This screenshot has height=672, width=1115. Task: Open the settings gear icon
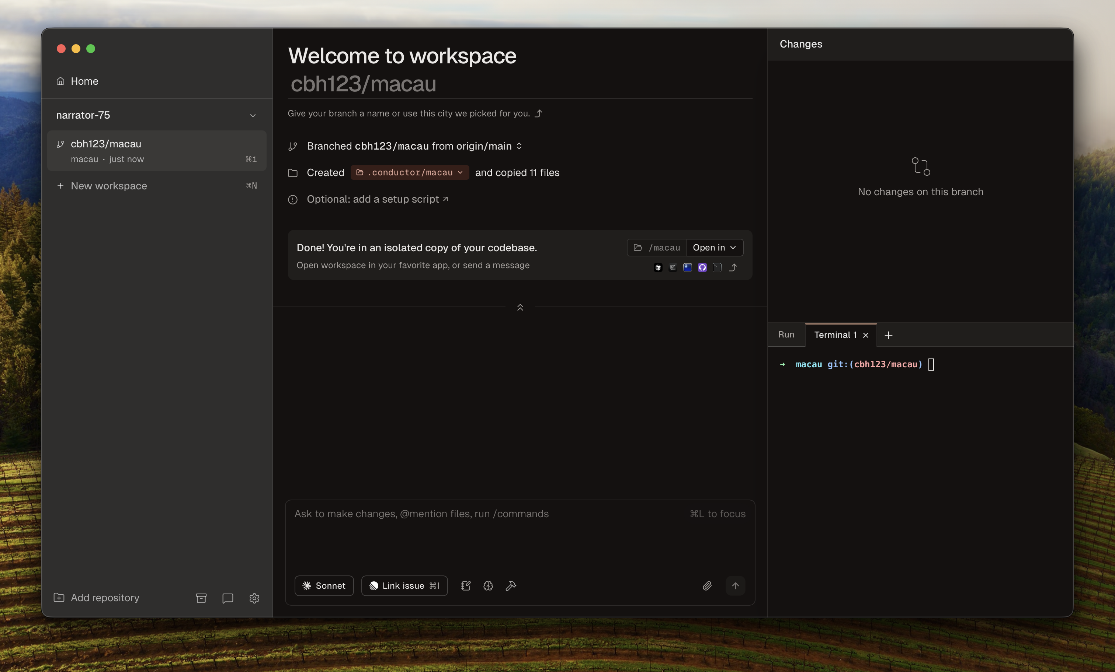[254, 598]
